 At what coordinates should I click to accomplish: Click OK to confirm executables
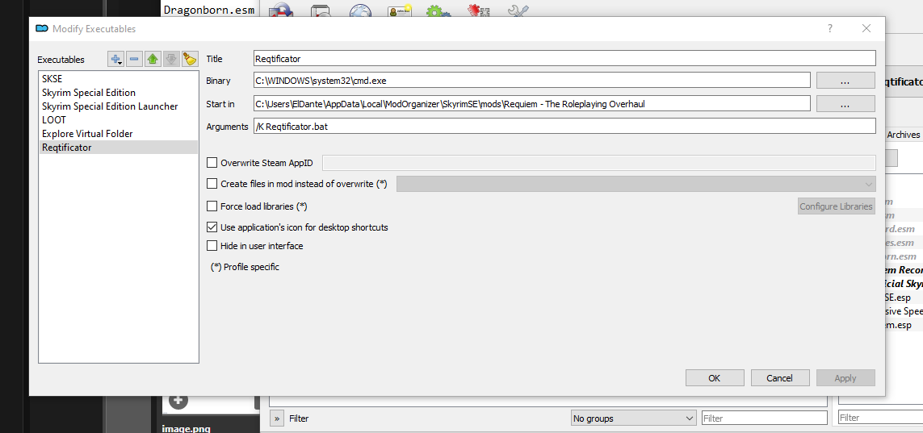[x=715, y=378]
